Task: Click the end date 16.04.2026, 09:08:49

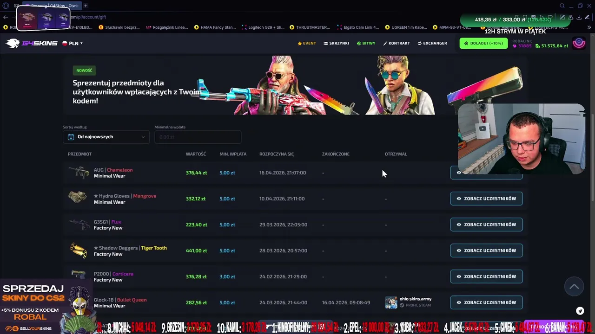Action: point(346,302)
